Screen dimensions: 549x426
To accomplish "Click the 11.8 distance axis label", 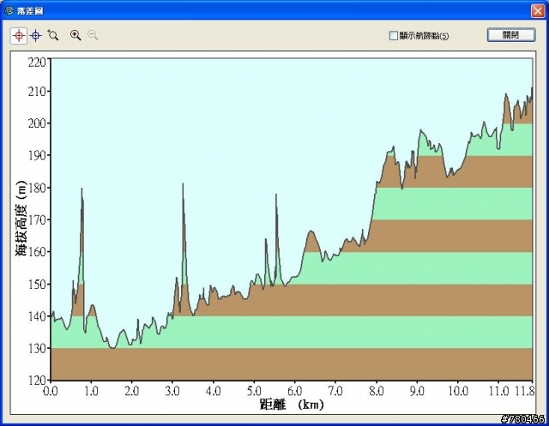I will click(524, 391).
